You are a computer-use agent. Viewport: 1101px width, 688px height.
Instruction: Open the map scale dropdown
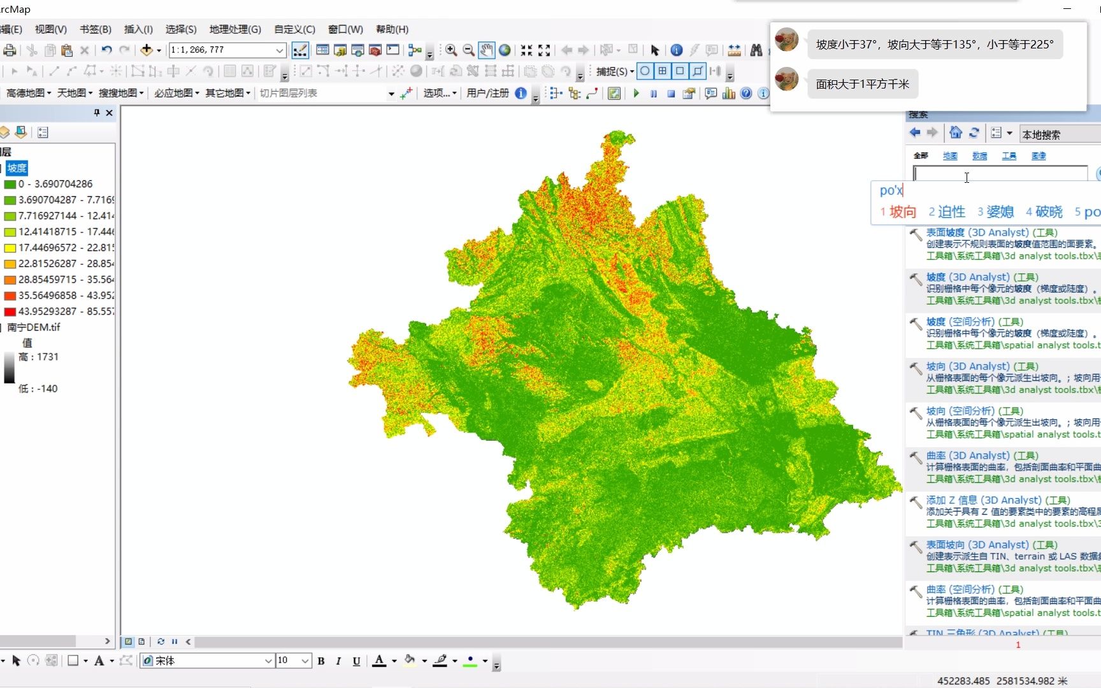coord(279,50)
